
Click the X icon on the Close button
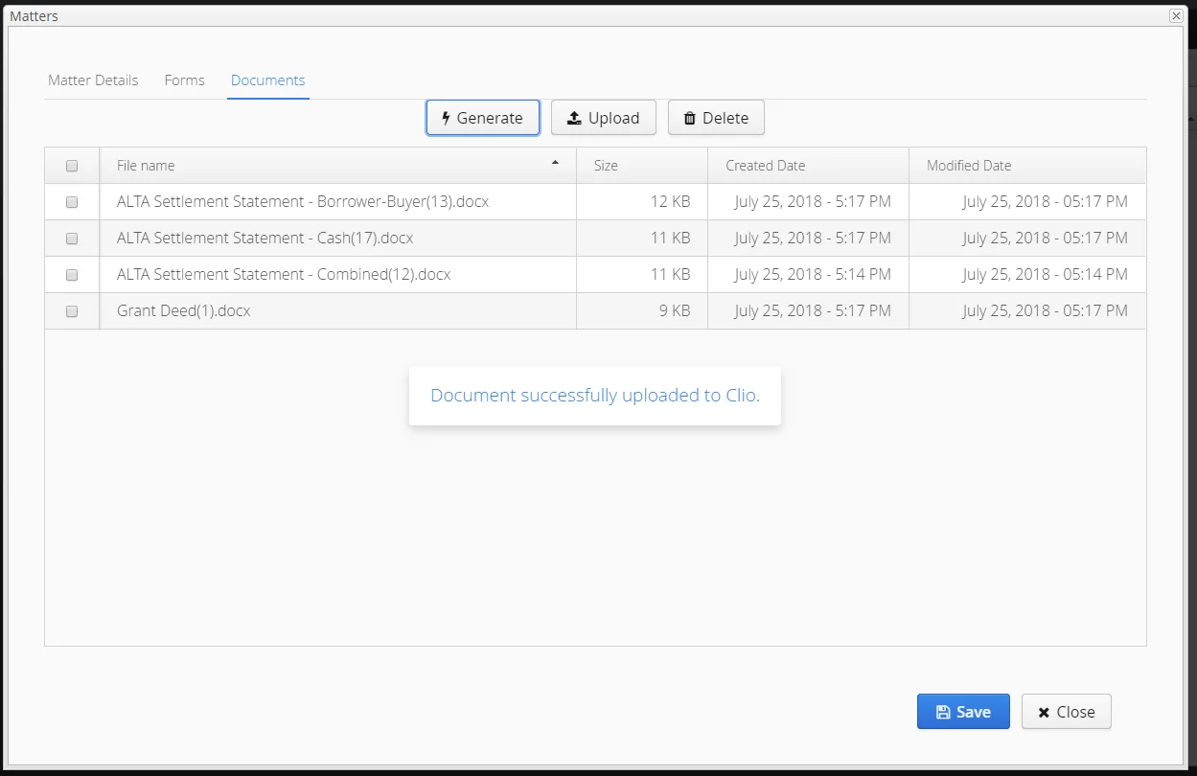pos(1045,711)
